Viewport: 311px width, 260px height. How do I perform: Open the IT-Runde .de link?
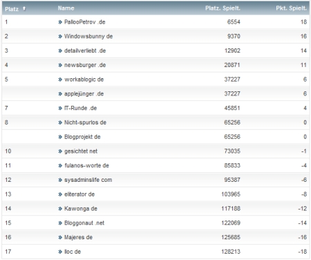(80, 108)
